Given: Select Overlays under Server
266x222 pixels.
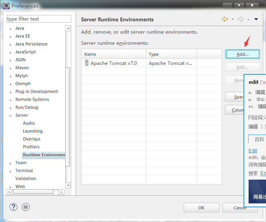Looking at the screenshot, I should [32, 139].
